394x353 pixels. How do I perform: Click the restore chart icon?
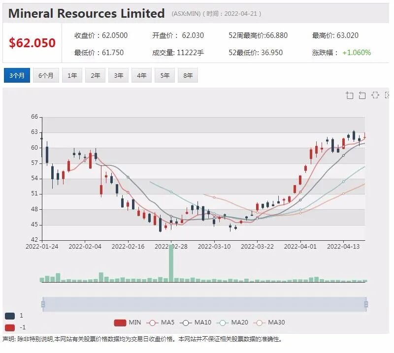coord(375,95)
